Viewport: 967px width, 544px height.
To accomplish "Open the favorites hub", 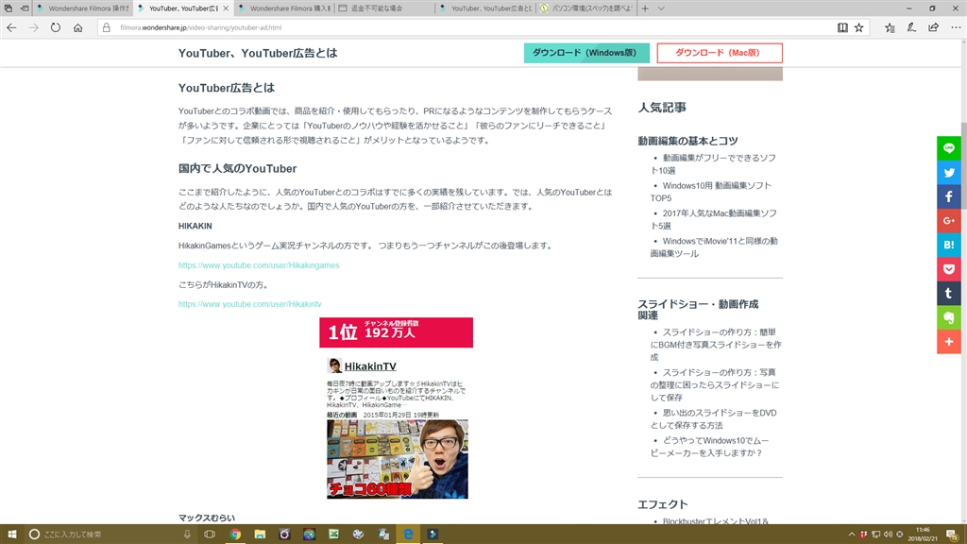I will click(x=890, y=27).
